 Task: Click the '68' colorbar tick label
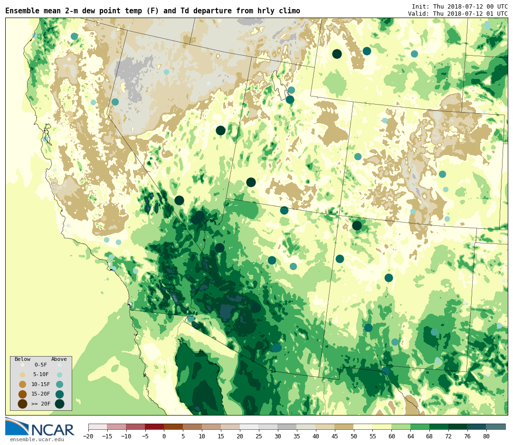click(429, 436)
